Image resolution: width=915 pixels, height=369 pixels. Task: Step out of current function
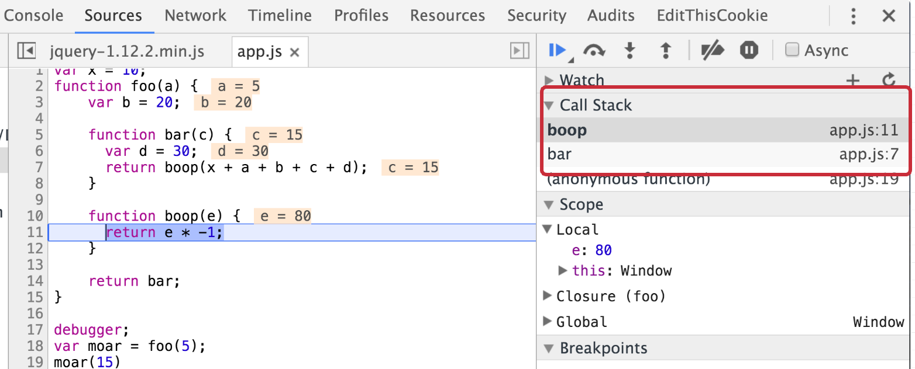point(665,51)
